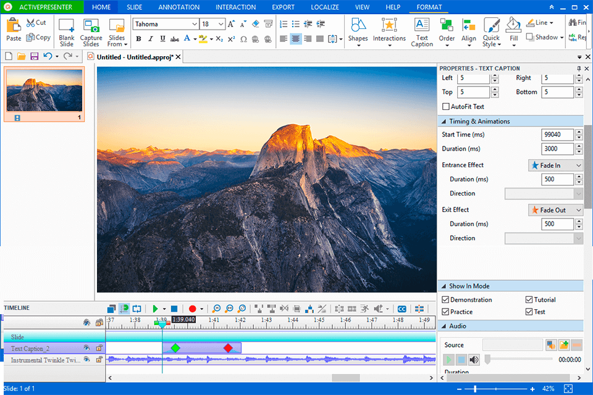593x395 pixels.
Task: Hide the Text Caption_2 track
Action: click(87, 347)
